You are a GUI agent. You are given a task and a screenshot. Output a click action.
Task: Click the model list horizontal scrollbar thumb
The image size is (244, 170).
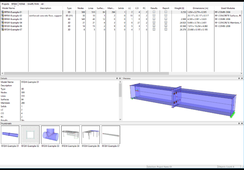(86, 73)
